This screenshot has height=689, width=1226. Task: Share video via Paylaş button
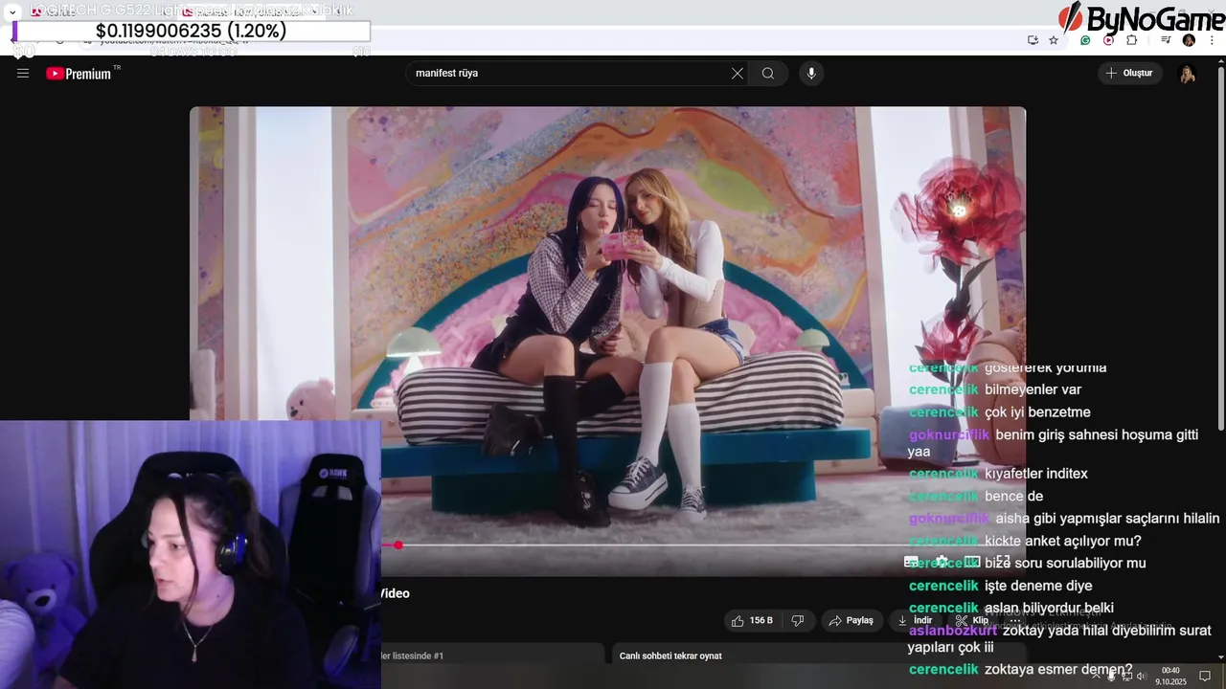(851, 620)
